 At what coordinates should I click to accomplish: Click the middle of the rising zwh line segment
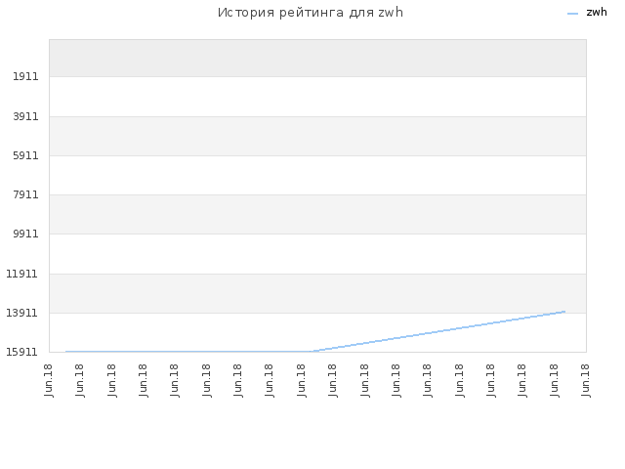point(438,331)
